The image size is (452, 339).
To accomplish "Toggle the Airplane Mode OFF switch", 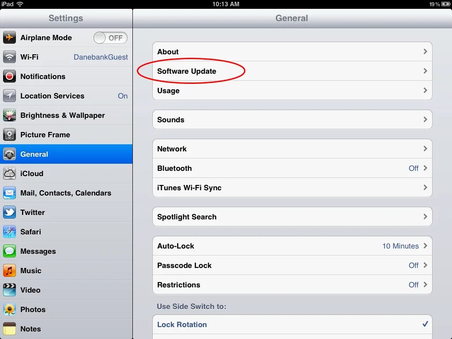I will (110, 38).
